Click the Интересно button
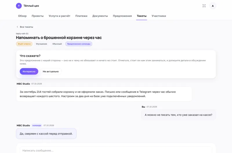Screen dimensions: 232x153 29,71
